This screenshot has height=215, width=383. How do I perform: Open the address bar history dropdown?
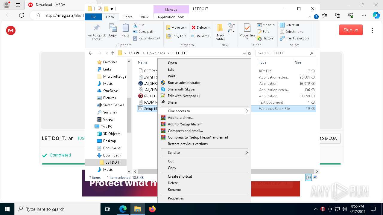[x=244, y=53]
